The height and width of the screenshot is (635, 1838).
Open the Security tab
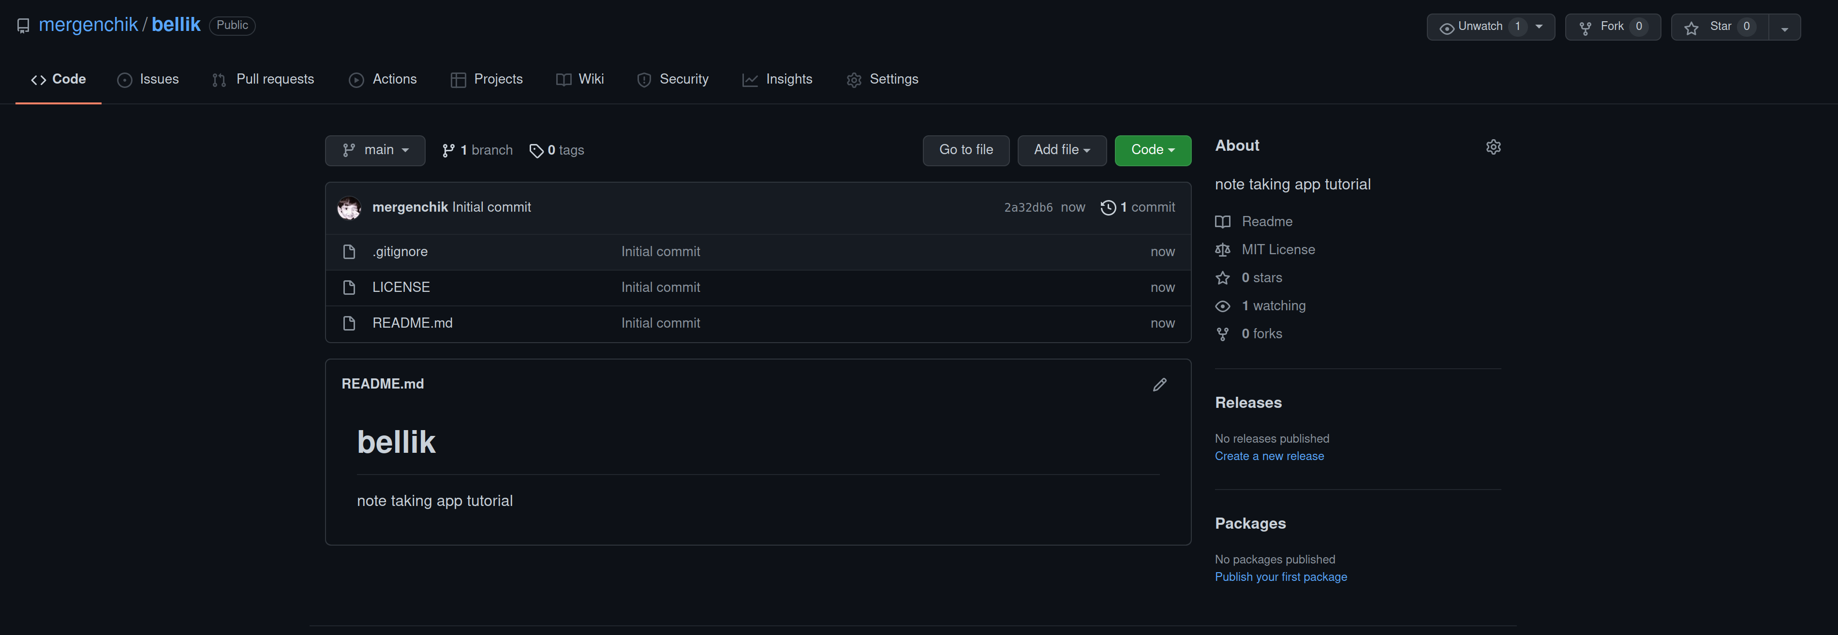tap(673, 79)
